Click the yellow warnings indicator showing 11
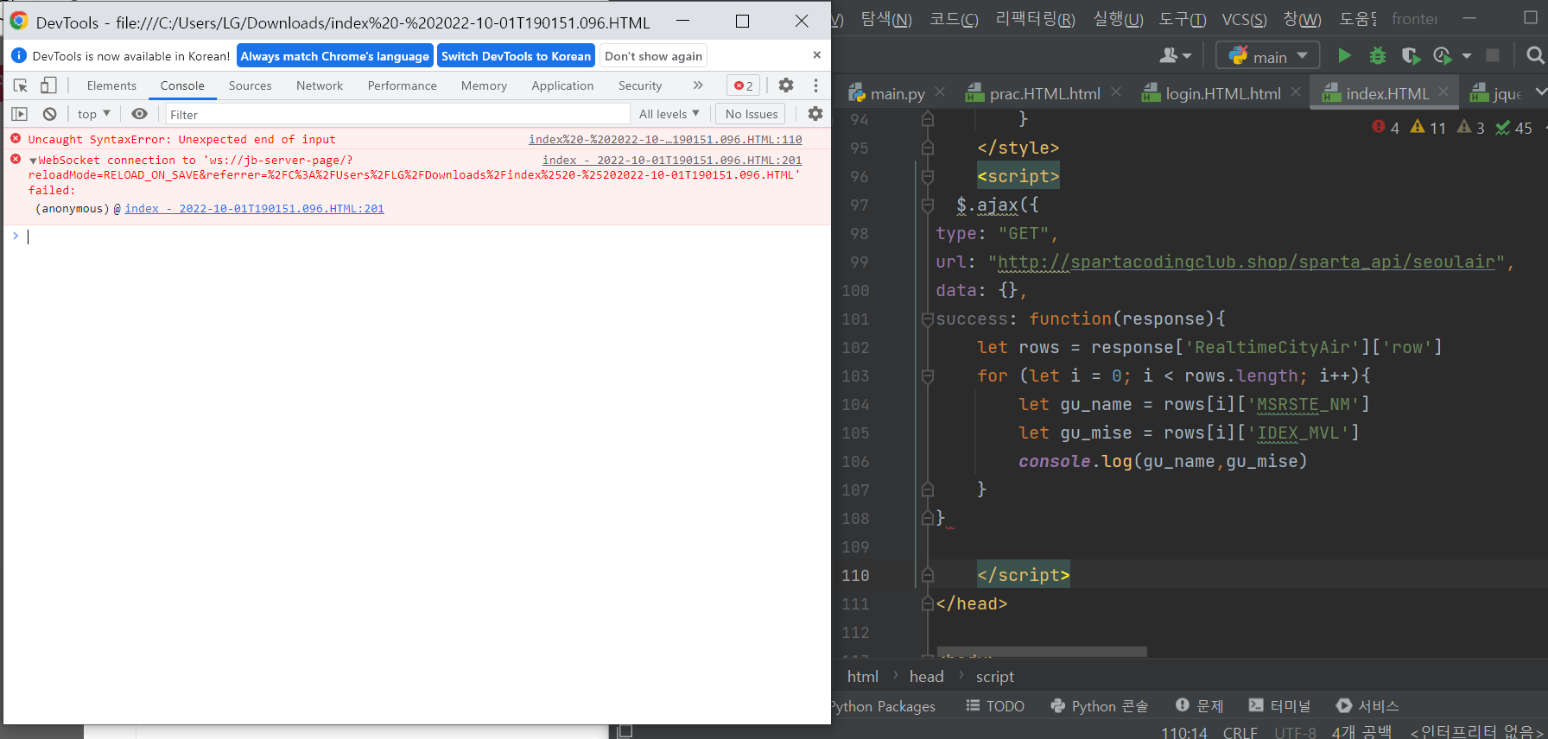This screenshot has width=1548, height=739. [x=1428, y=128]
